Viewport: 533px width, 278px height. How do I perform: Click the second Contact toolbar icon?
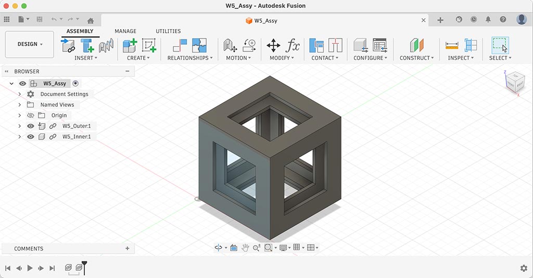pos(335,46)
